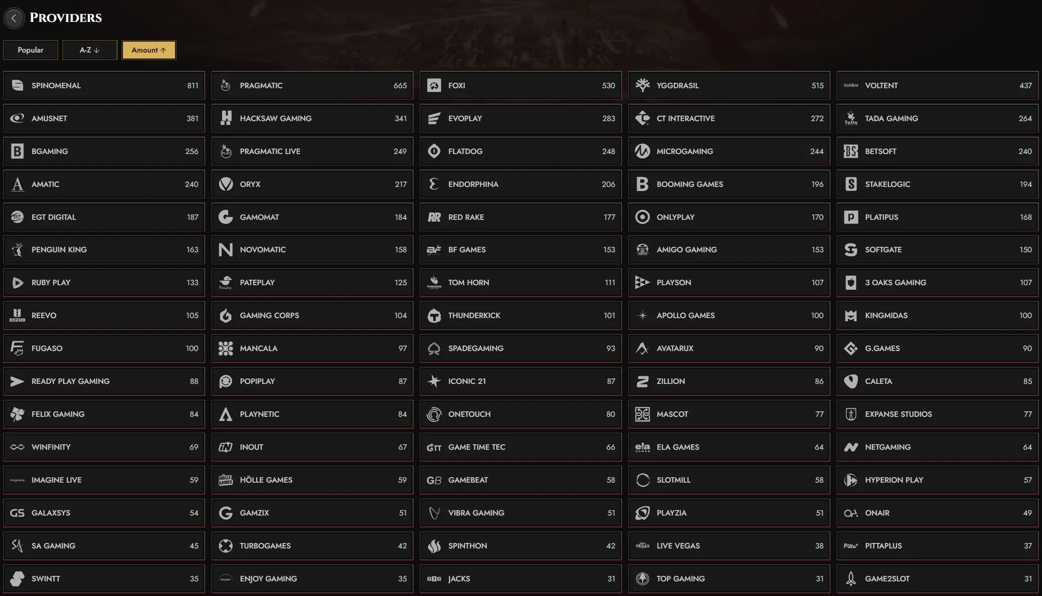Select Red Rake from the list
This screenshot has width=1042, height=596.
pyautogui.click(x=521, y=217)
